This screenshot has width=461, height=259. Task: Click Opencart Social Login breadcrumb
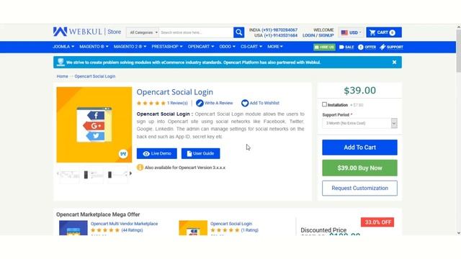coord(94,76)
